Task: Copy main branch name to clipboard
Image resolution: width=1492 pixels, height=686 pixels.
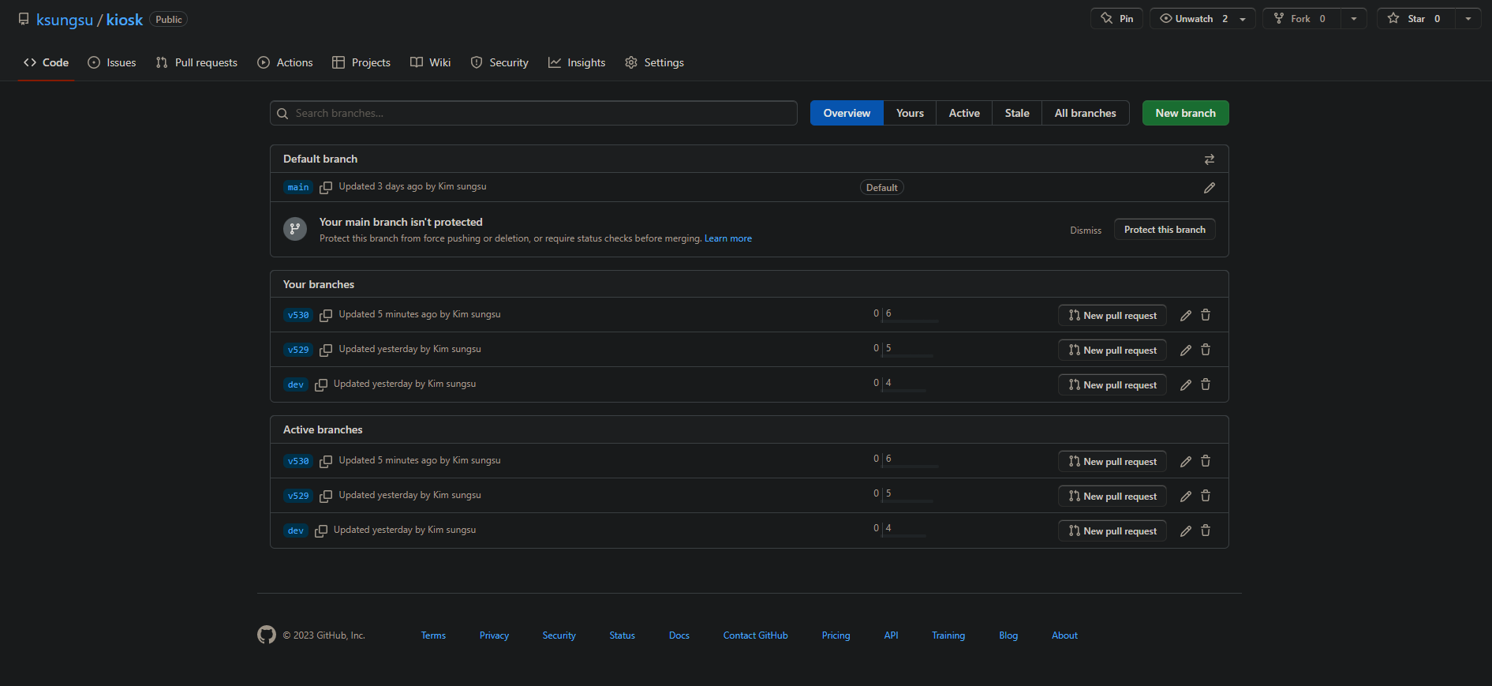Action: 326,188
